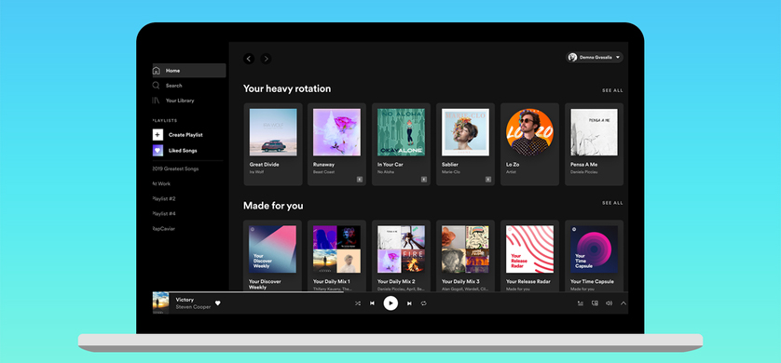781x363 pixels.
Task: Click the explicit badge on In Your Car
Action: [424, 180]
